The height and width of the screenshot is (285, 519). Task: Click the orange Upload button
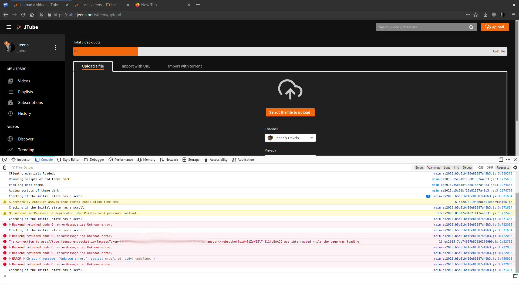(494, 27)
